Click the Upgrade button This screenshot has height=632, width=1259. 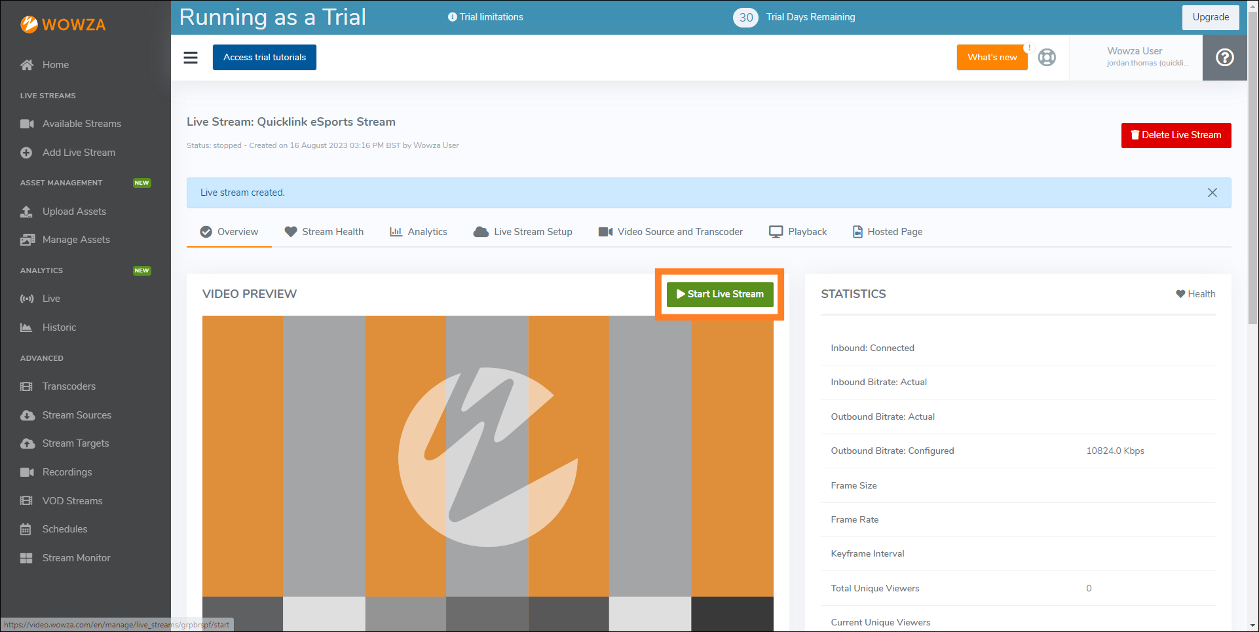[x=1210, y=18]
